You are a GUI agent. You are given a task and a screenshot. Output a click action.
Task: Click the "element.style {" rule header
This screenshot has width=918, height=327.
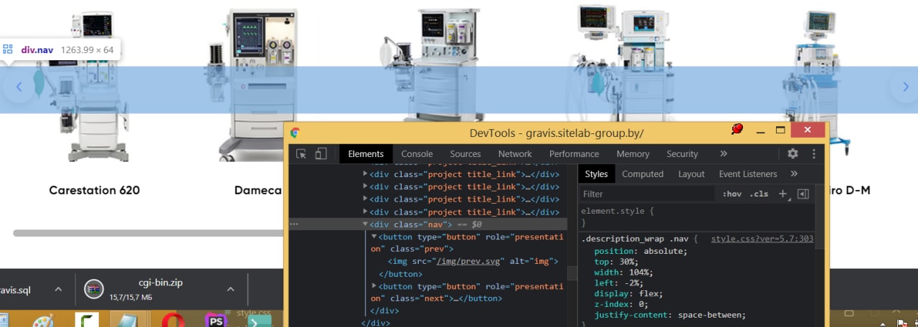tap(617, 212)
